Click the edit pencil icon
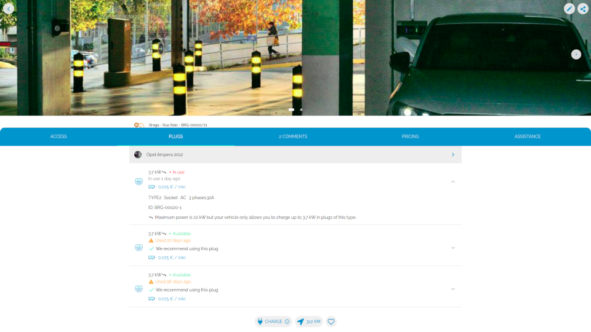Image resolution: width=591 pixels, height=332 pixels. point(569,9)
